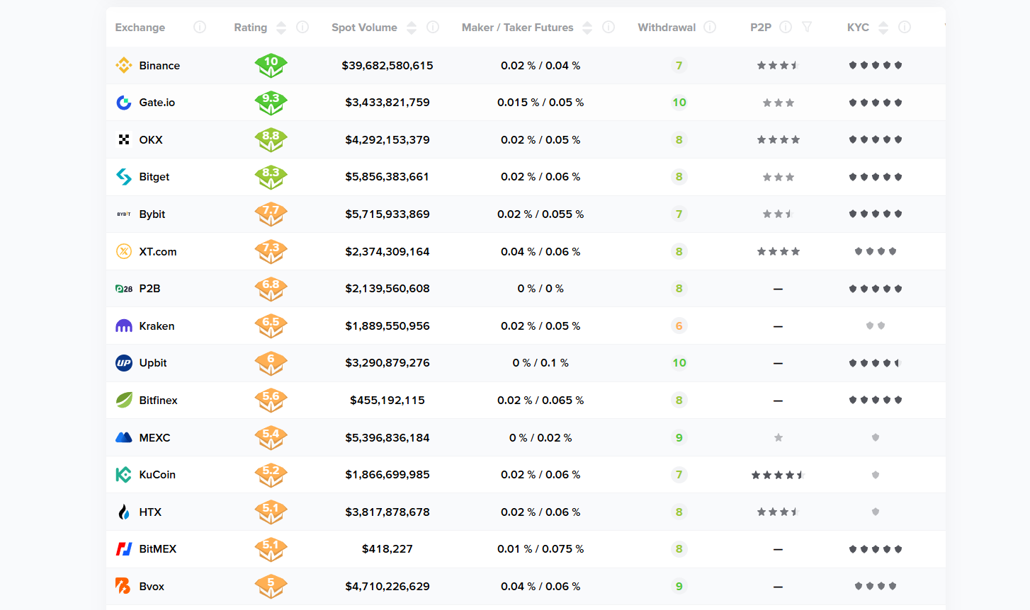This screenshot has height=610, width=1030.
Task: Click BitMEX fees 0.01 % / 0.075 %
Action: pyautogui.click(x=541, y=549)
